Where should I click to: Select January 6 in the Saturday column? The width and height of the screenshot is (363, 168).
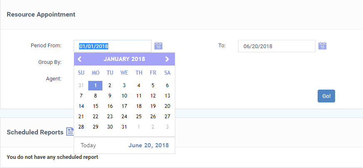point(167,85)
